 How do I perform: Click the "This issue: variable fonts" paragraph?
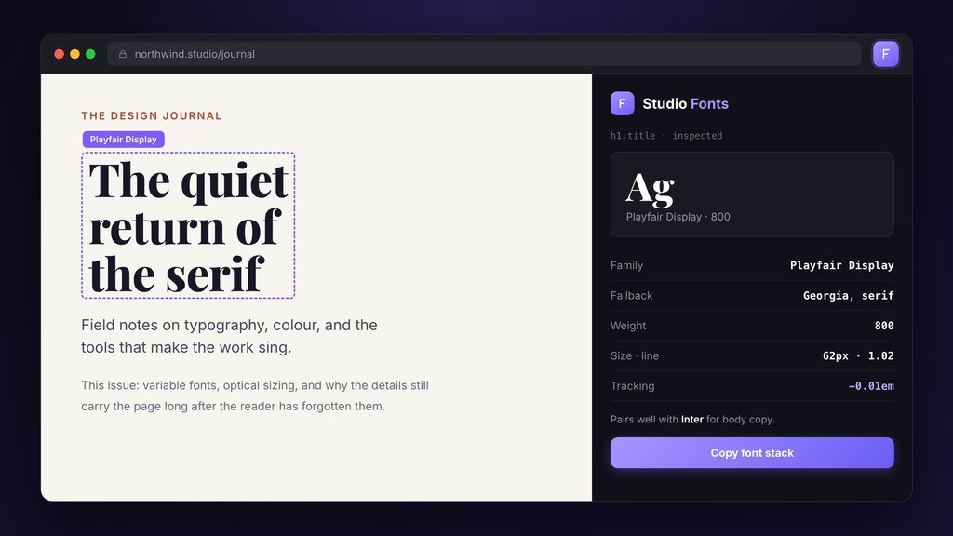tap(255, 395)
